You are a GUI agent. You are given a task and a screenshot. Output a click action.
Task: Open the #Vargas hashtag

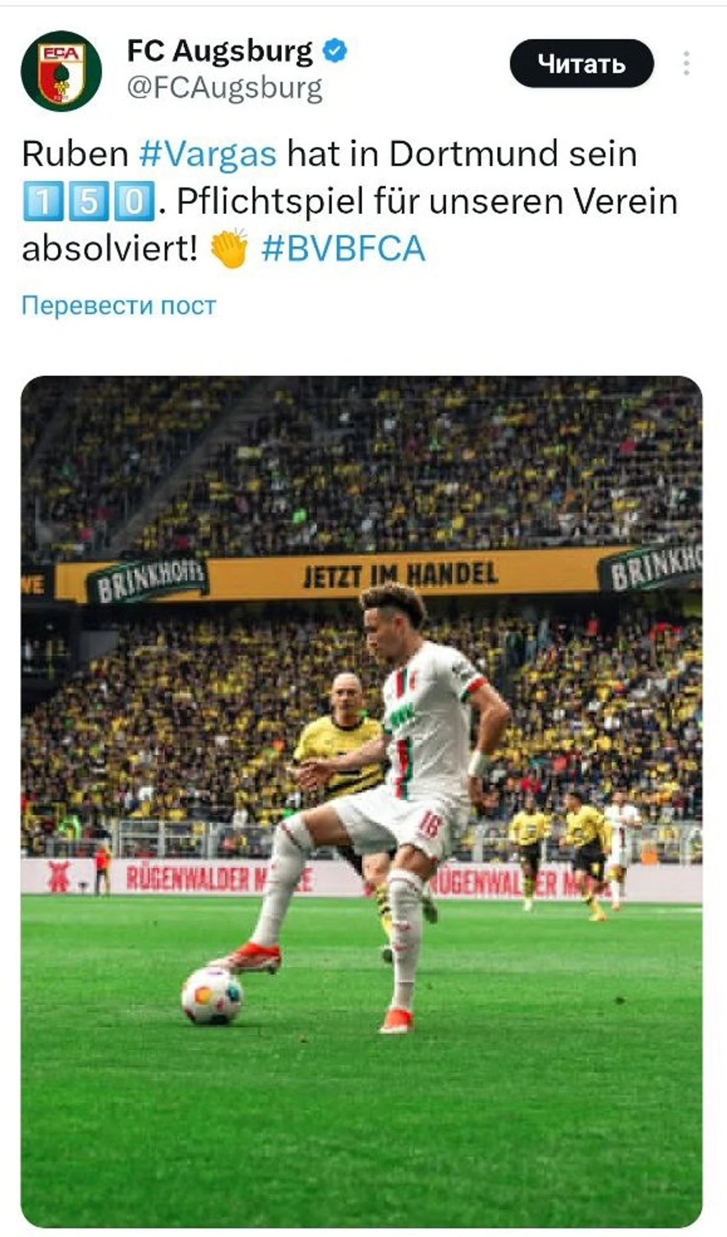click(208, 154)
